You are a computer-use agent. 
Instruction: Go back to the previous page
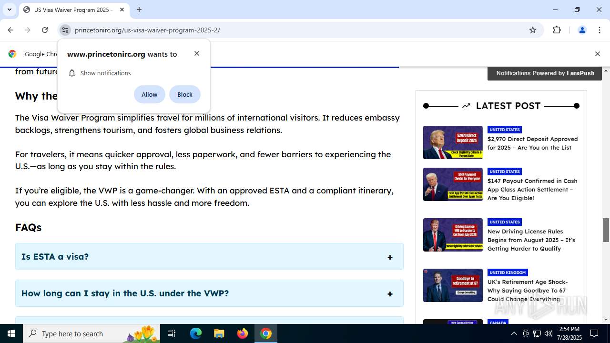pos(10,30)
